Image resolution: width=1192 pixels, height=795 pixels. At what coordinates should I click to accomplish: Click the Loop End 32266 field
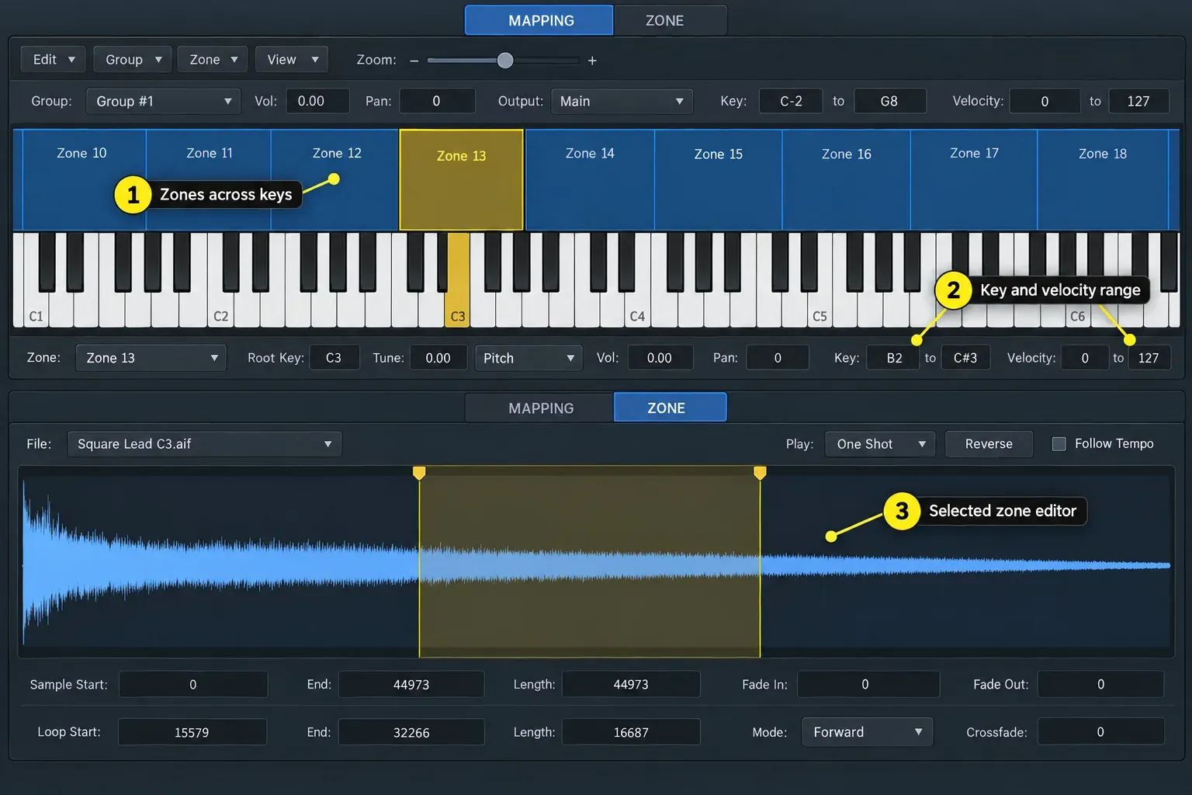(411, 732)
